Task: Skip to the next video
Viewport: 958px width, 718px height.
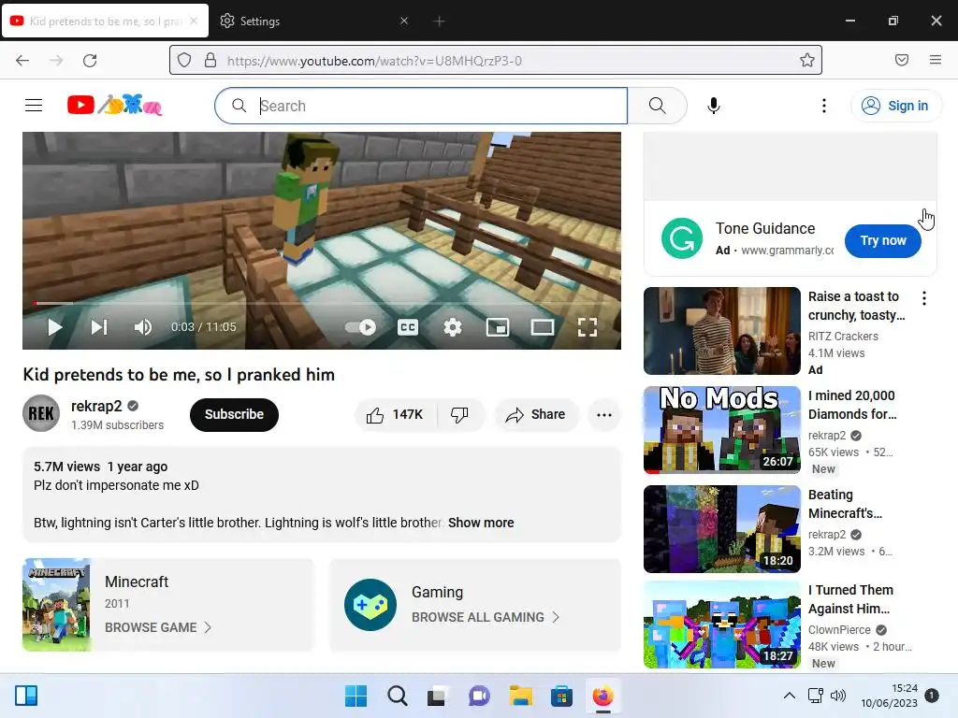Action: [x=99, y=327]
